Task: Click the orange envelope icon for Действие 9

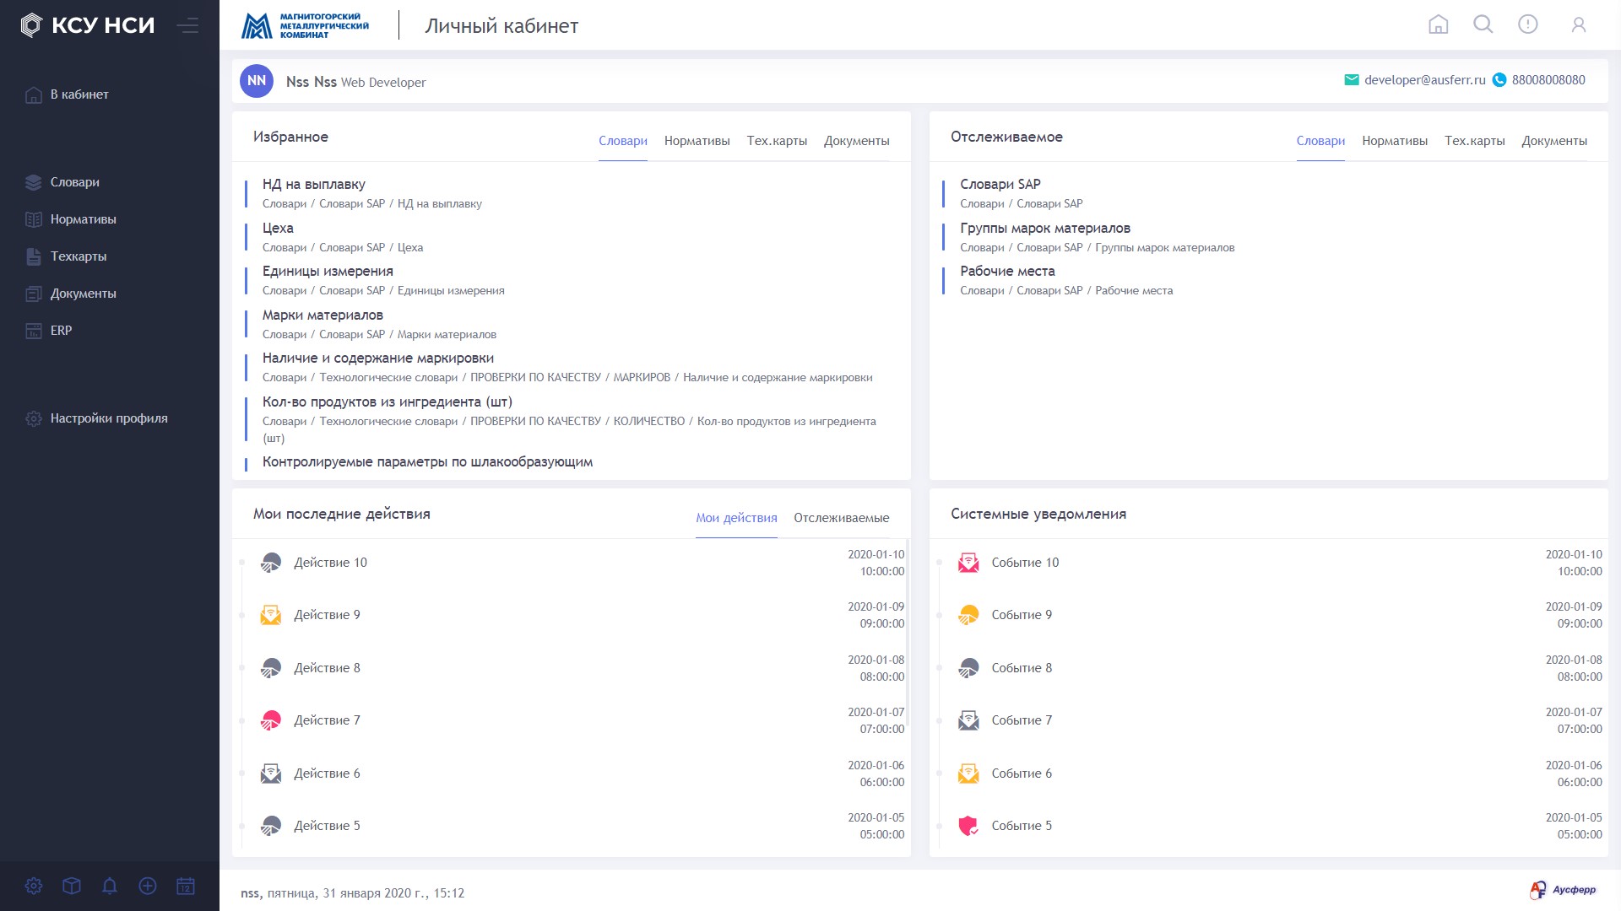Action: pyautogui.click(x=271, y=615)
